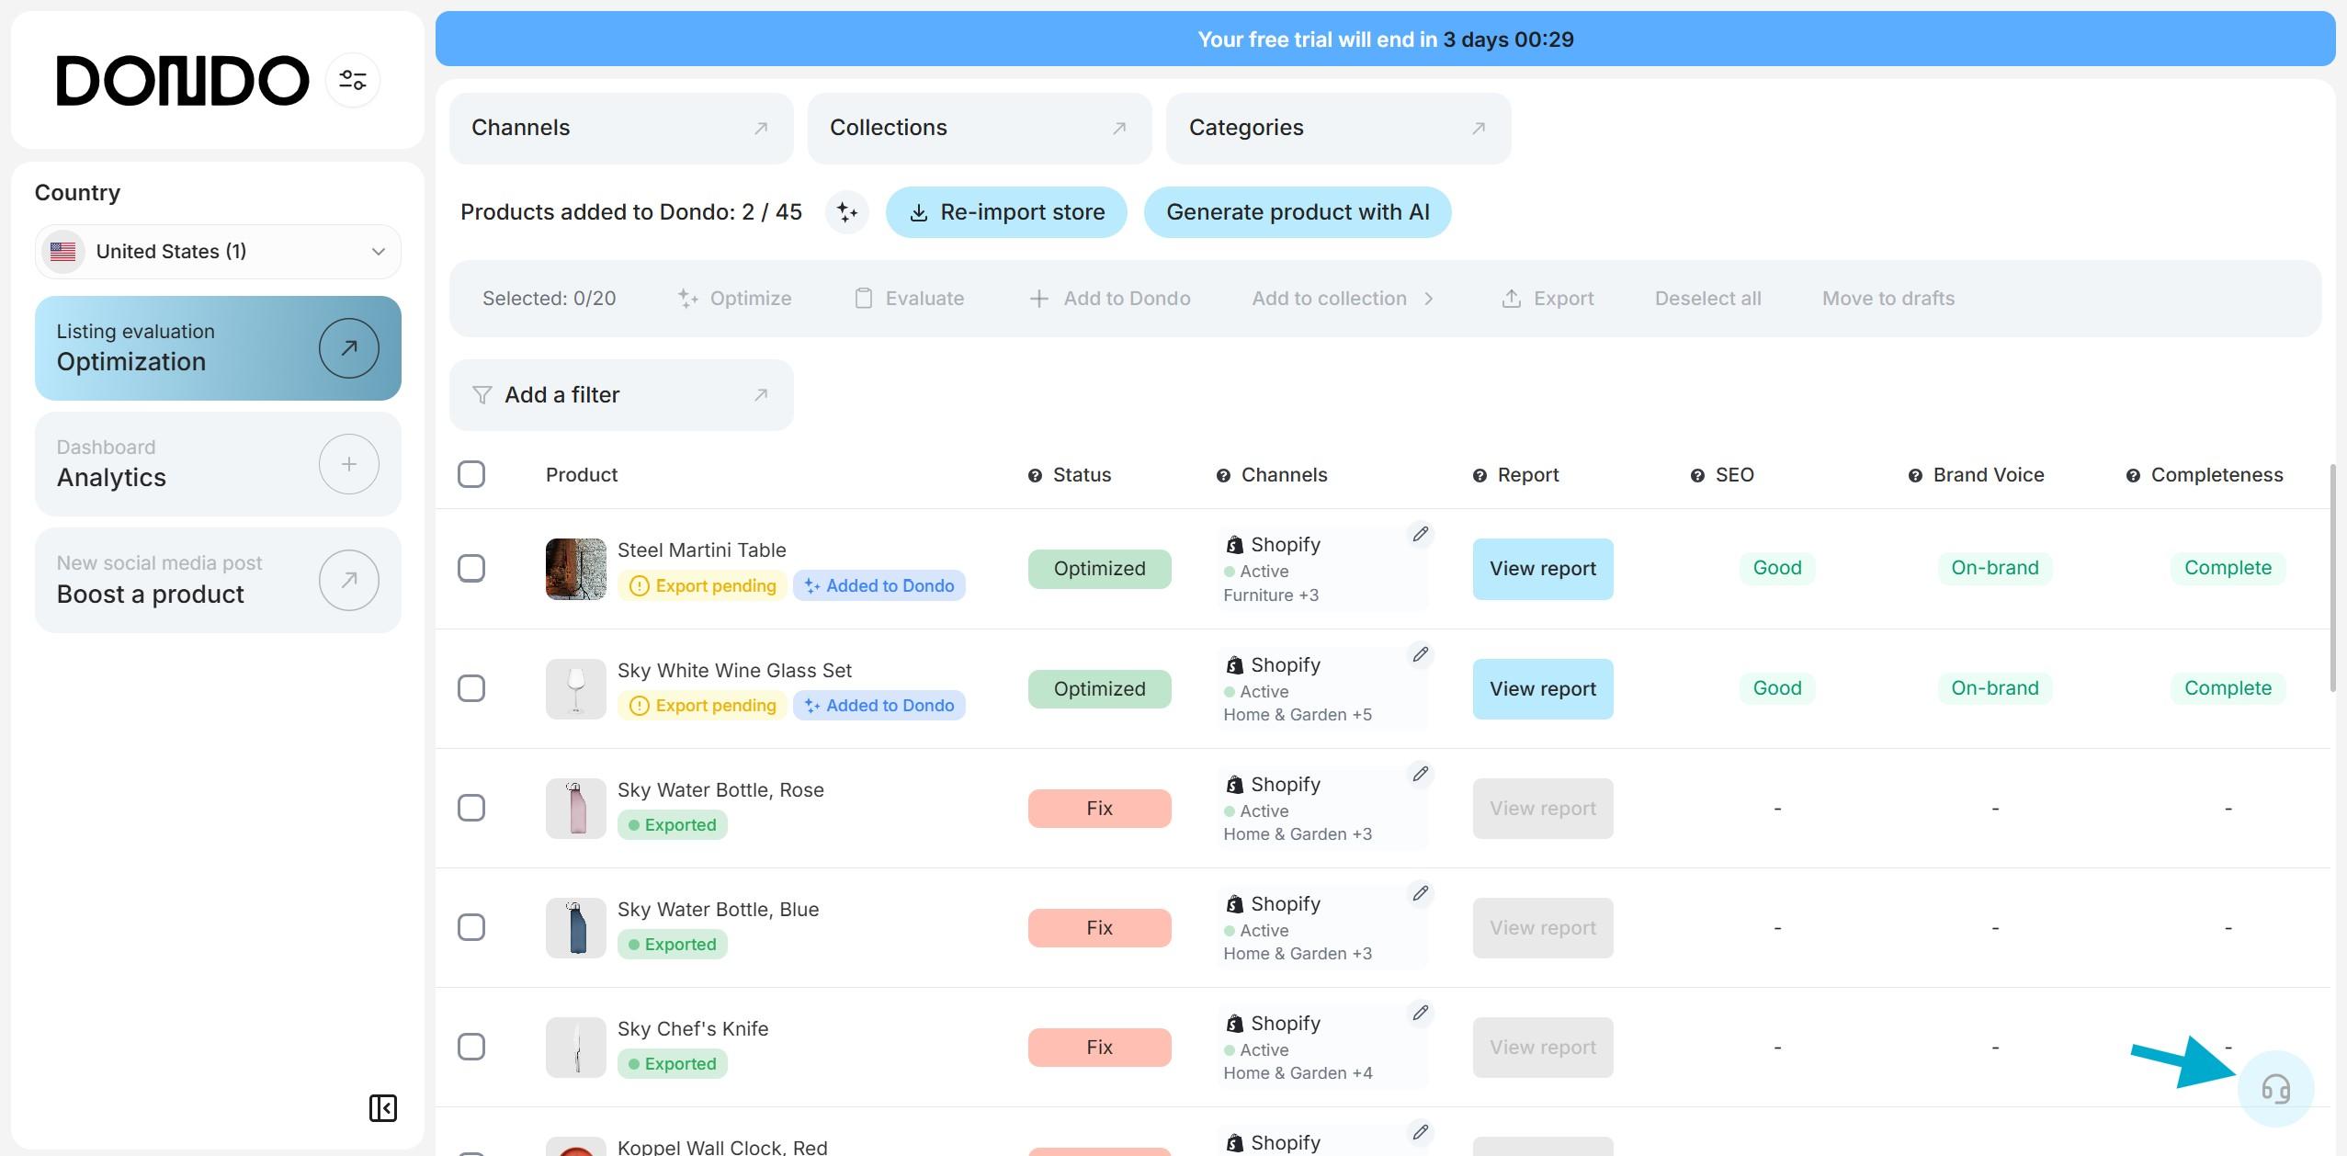Check the Steel Martini Table row checkbox
The height and width of the screenshot is (1156, 2347).
pyautogui.click(x=471, y=568)
